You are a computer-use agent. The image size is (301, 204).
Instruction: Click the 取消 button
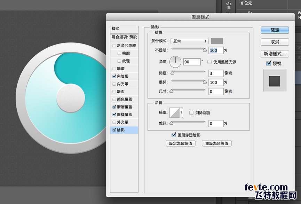pyautogui.click(x=275, y=42)
